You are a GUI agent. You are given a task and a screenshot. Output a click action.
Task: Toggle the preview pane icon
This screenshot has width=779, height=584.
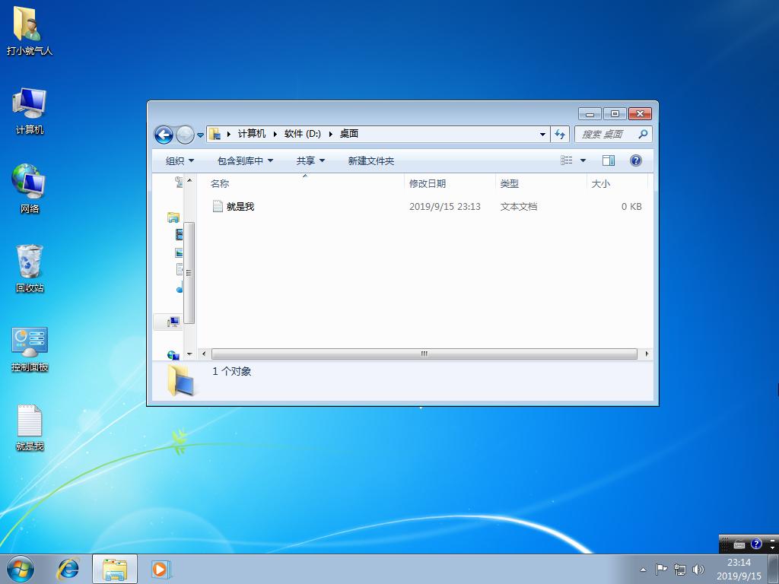(x=609, y=160)
